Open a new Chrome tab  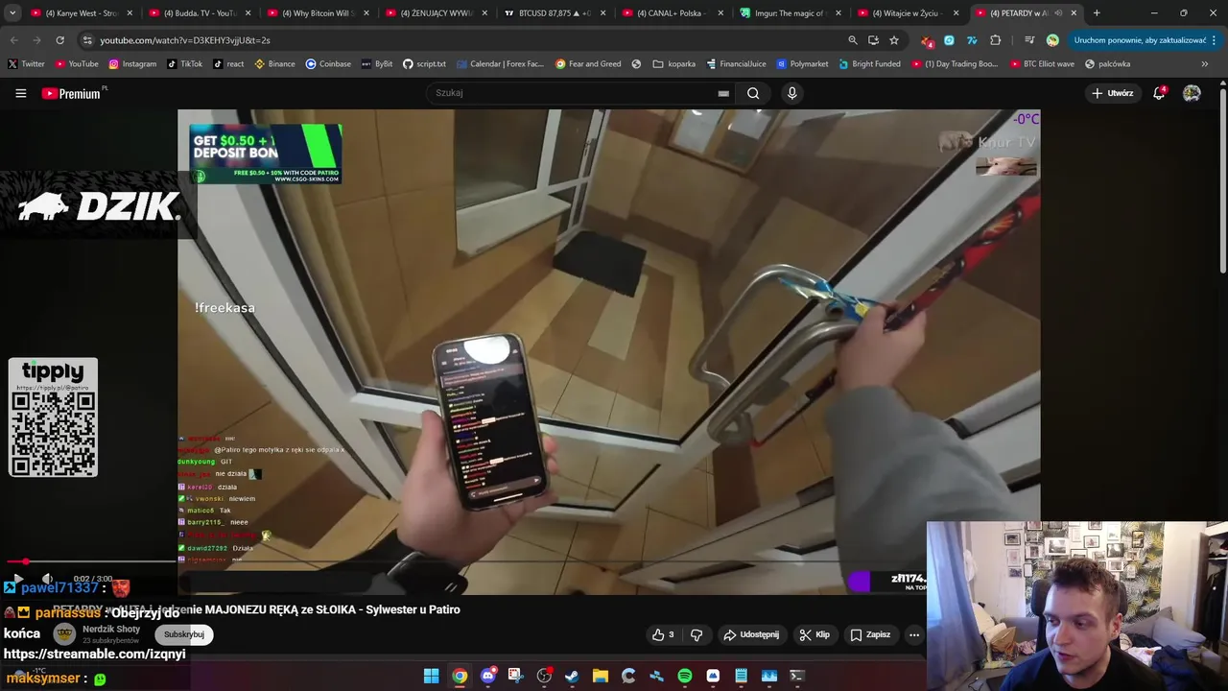(1097, 13)
